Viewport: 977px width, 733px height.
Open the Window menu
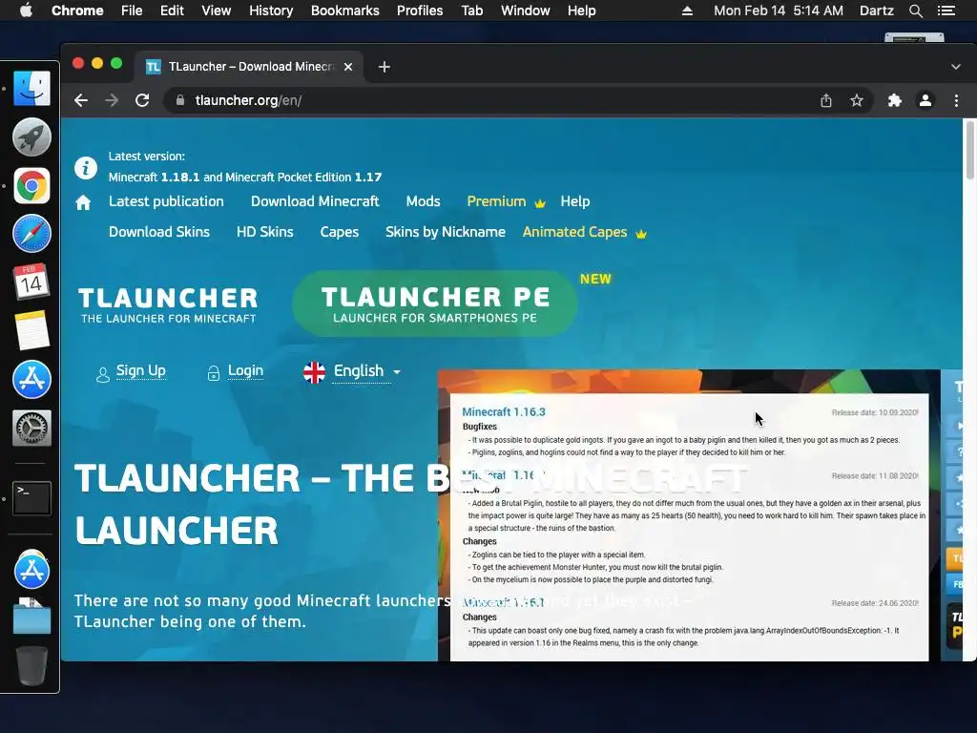pos(526,10)
